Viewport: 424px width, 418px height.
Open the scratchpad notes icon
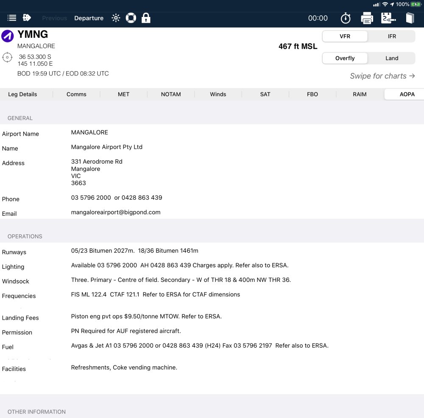tap(388, 18)
